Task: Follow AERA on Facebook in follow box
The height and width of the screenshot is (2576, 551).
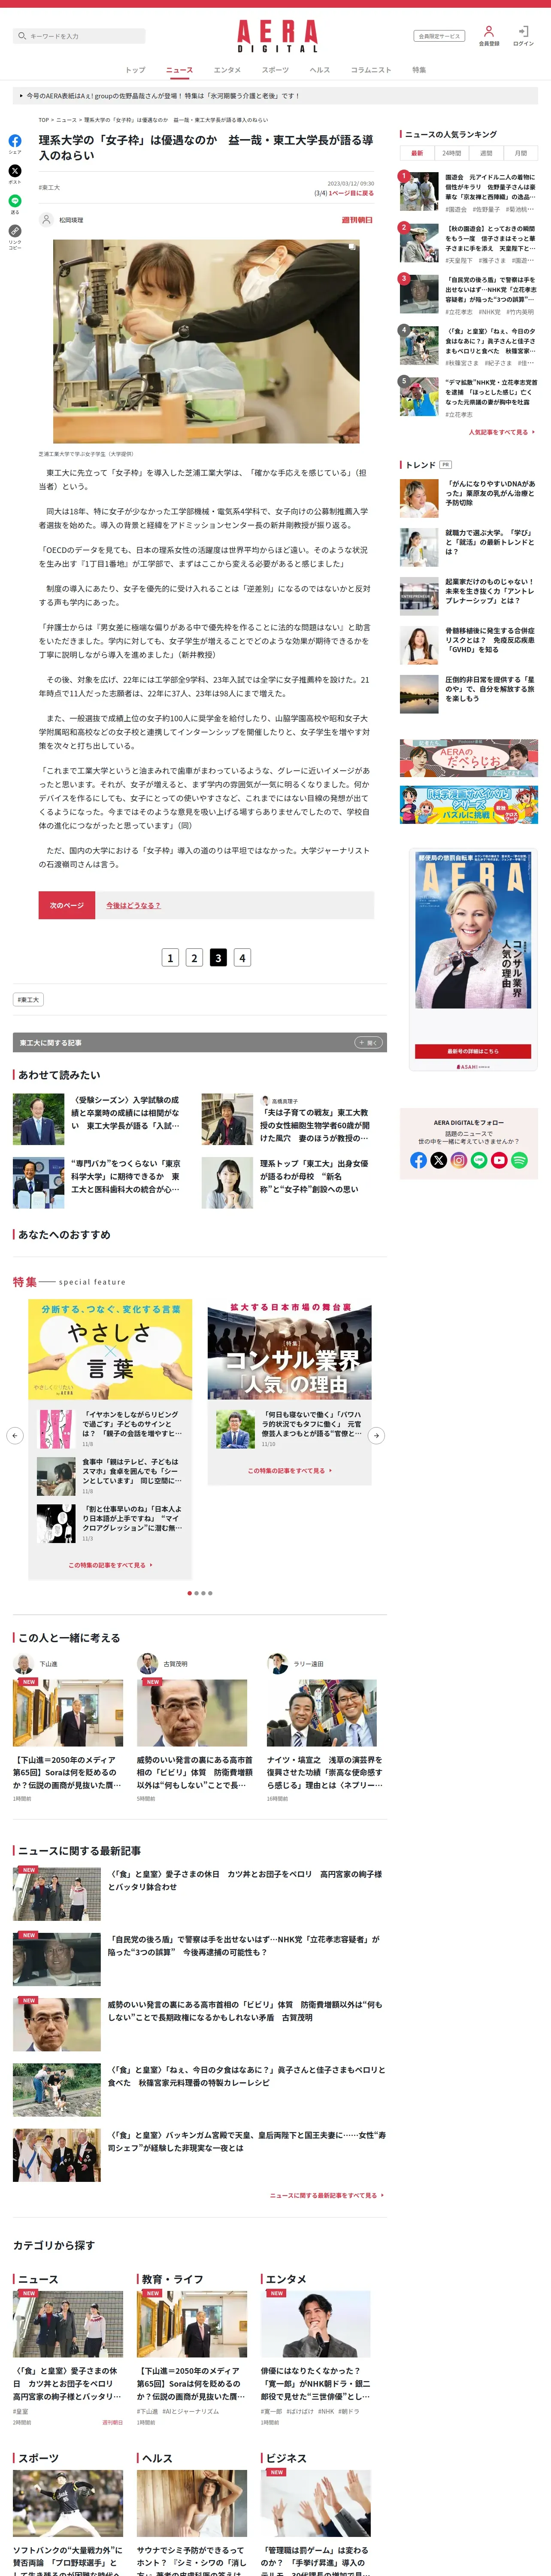Action: click(418, 1160)
